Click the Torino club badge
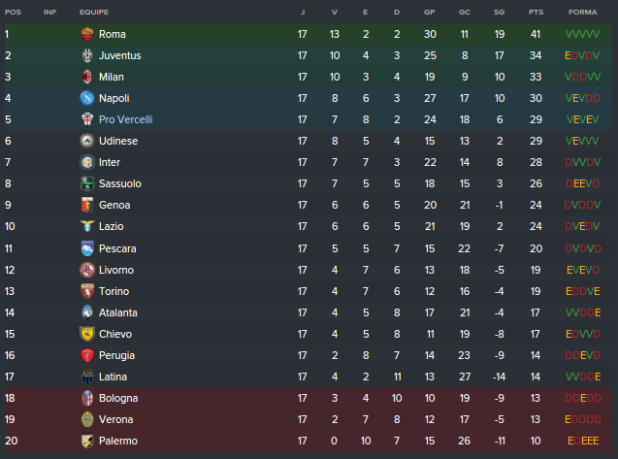Image resolution: width=618 pixels, height=459 pixels. [86, 291]
